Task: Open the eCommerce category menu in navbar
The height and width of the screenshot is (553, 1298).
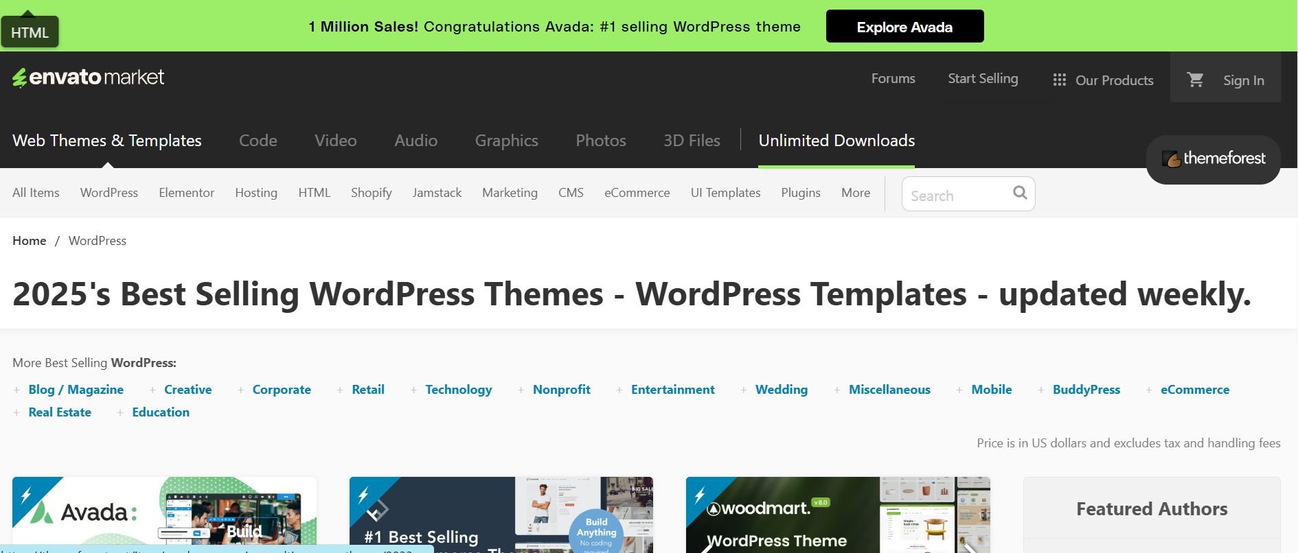Action: (x=637, y=193)
